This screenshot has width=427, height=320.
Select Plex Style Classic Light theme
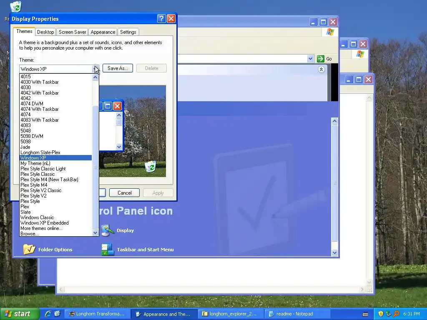tap(56, 169)
